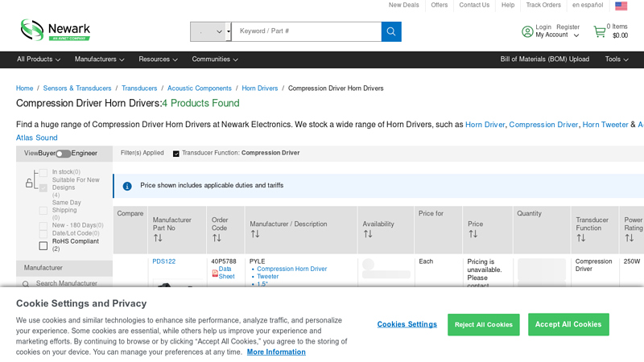
Task: Sort by Manufacturer / Description arrows
Action: tap(255, 233)
